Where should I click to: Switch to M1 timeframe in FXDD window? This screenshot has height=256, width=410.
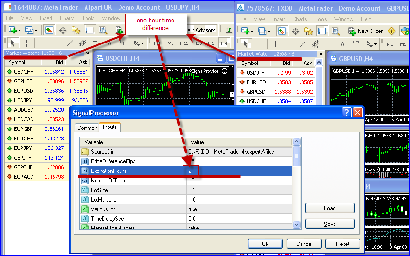pyautogui.click(x=389, y=44)
